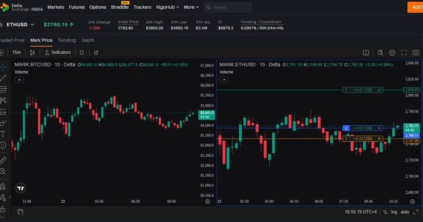Select the trend line drawing tool
This screenshot has width=423, height=222.
[x=3, y=78]
